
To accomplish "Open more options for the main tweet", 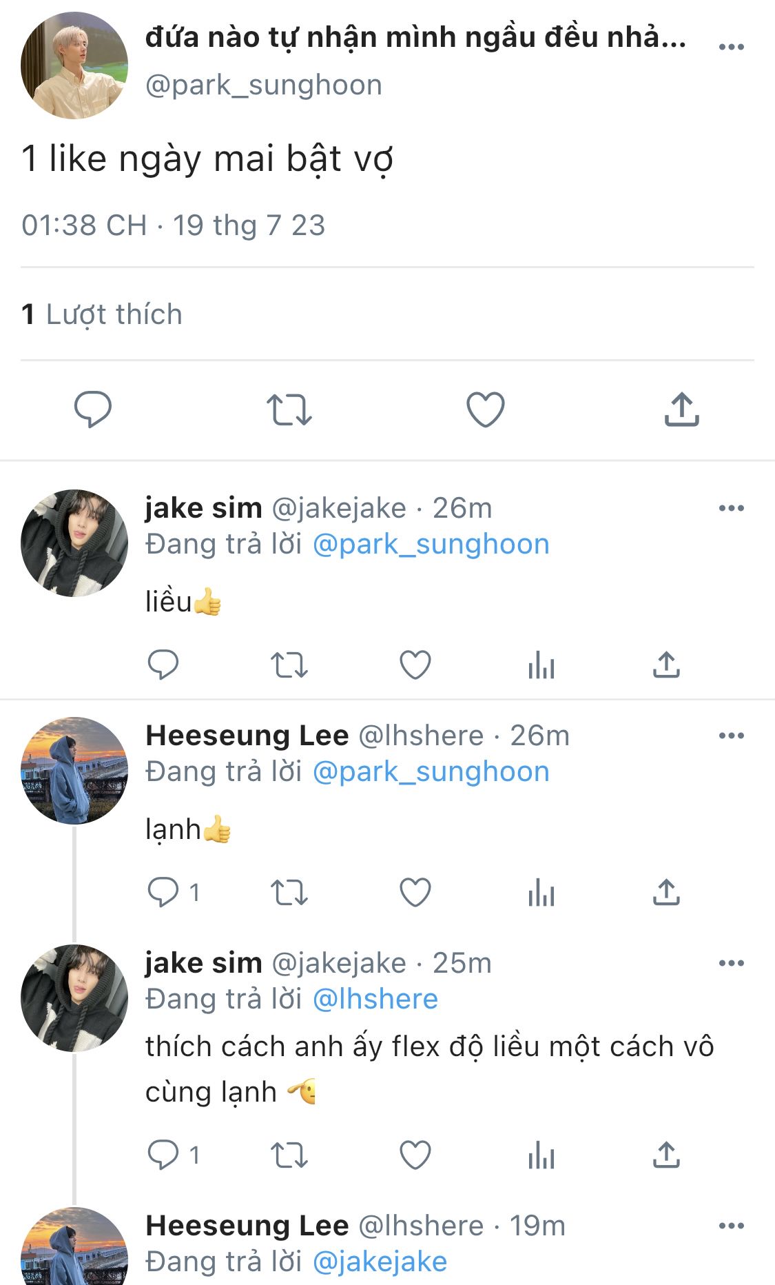I will 731,47.
